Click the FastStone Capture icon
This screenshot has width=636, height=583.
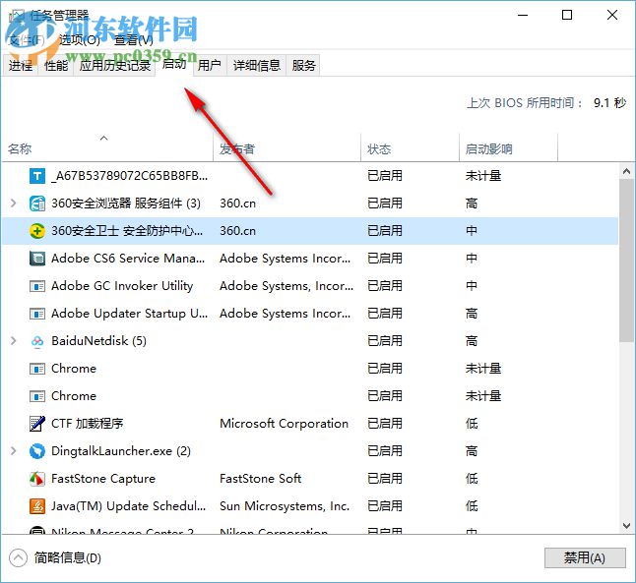[37, 479]
